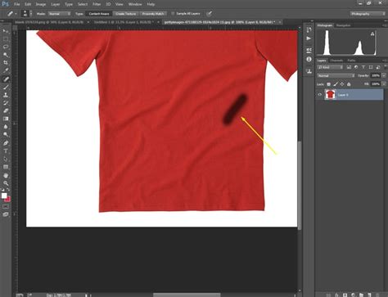Viewport: 388px width, 297px height.
Task: Open the Opacity slider dropdown arrow
Action: click(x=384, y=75)
